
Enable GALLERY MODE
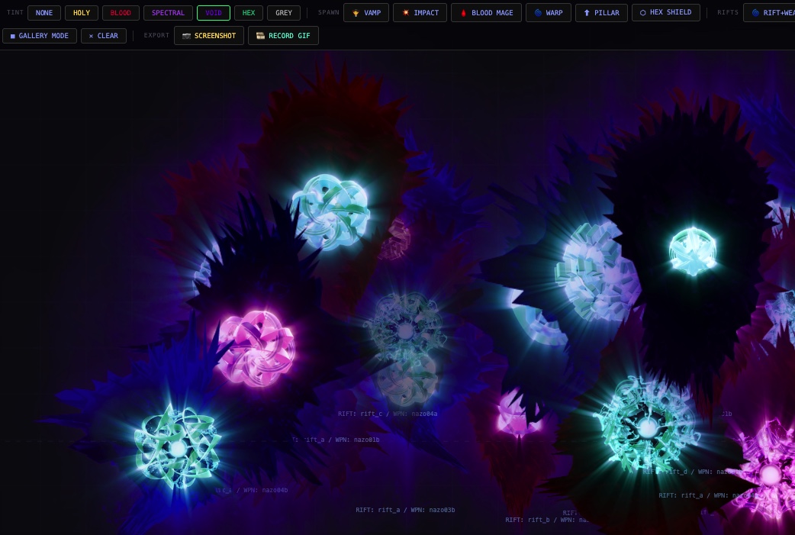(x=40, y=36)
